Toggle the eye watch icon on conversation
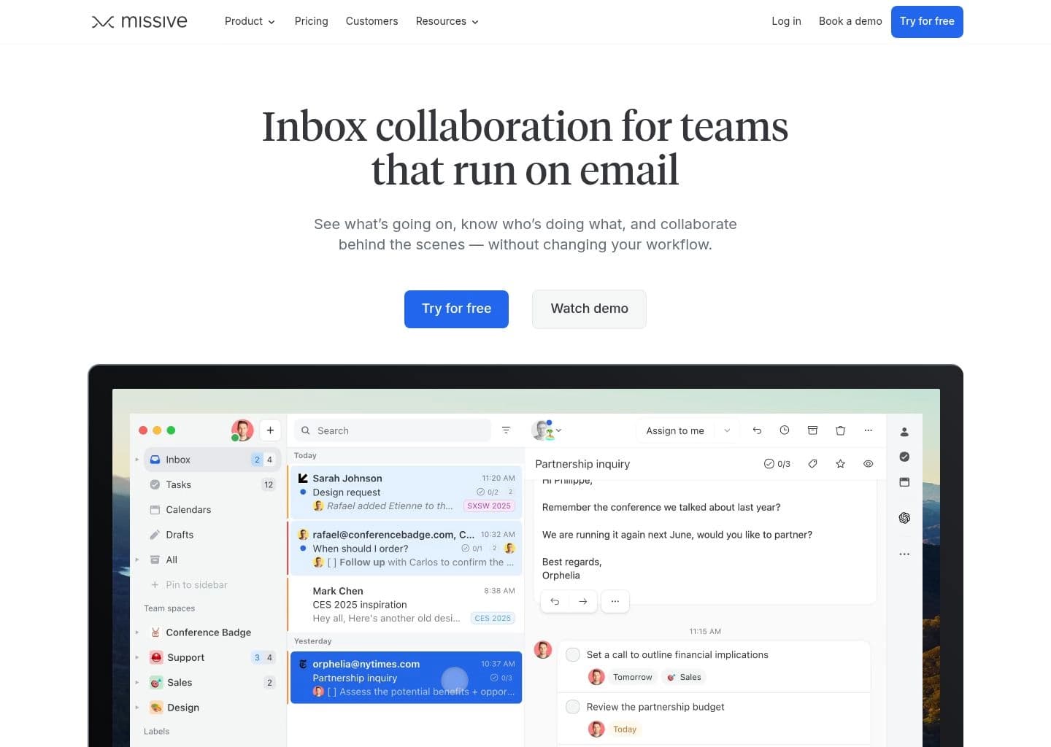This screenshot has height=747, width=1051. tap(868, 464)
